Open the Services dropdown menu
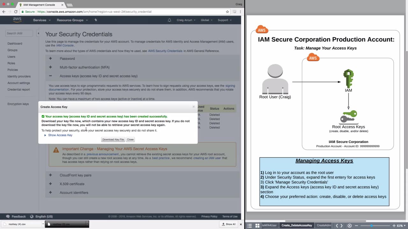This screenshot has width=408, height=229. point(42,20)
